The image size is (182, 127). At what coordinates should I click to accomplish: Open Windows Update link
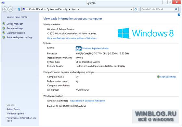coord(15,114)
